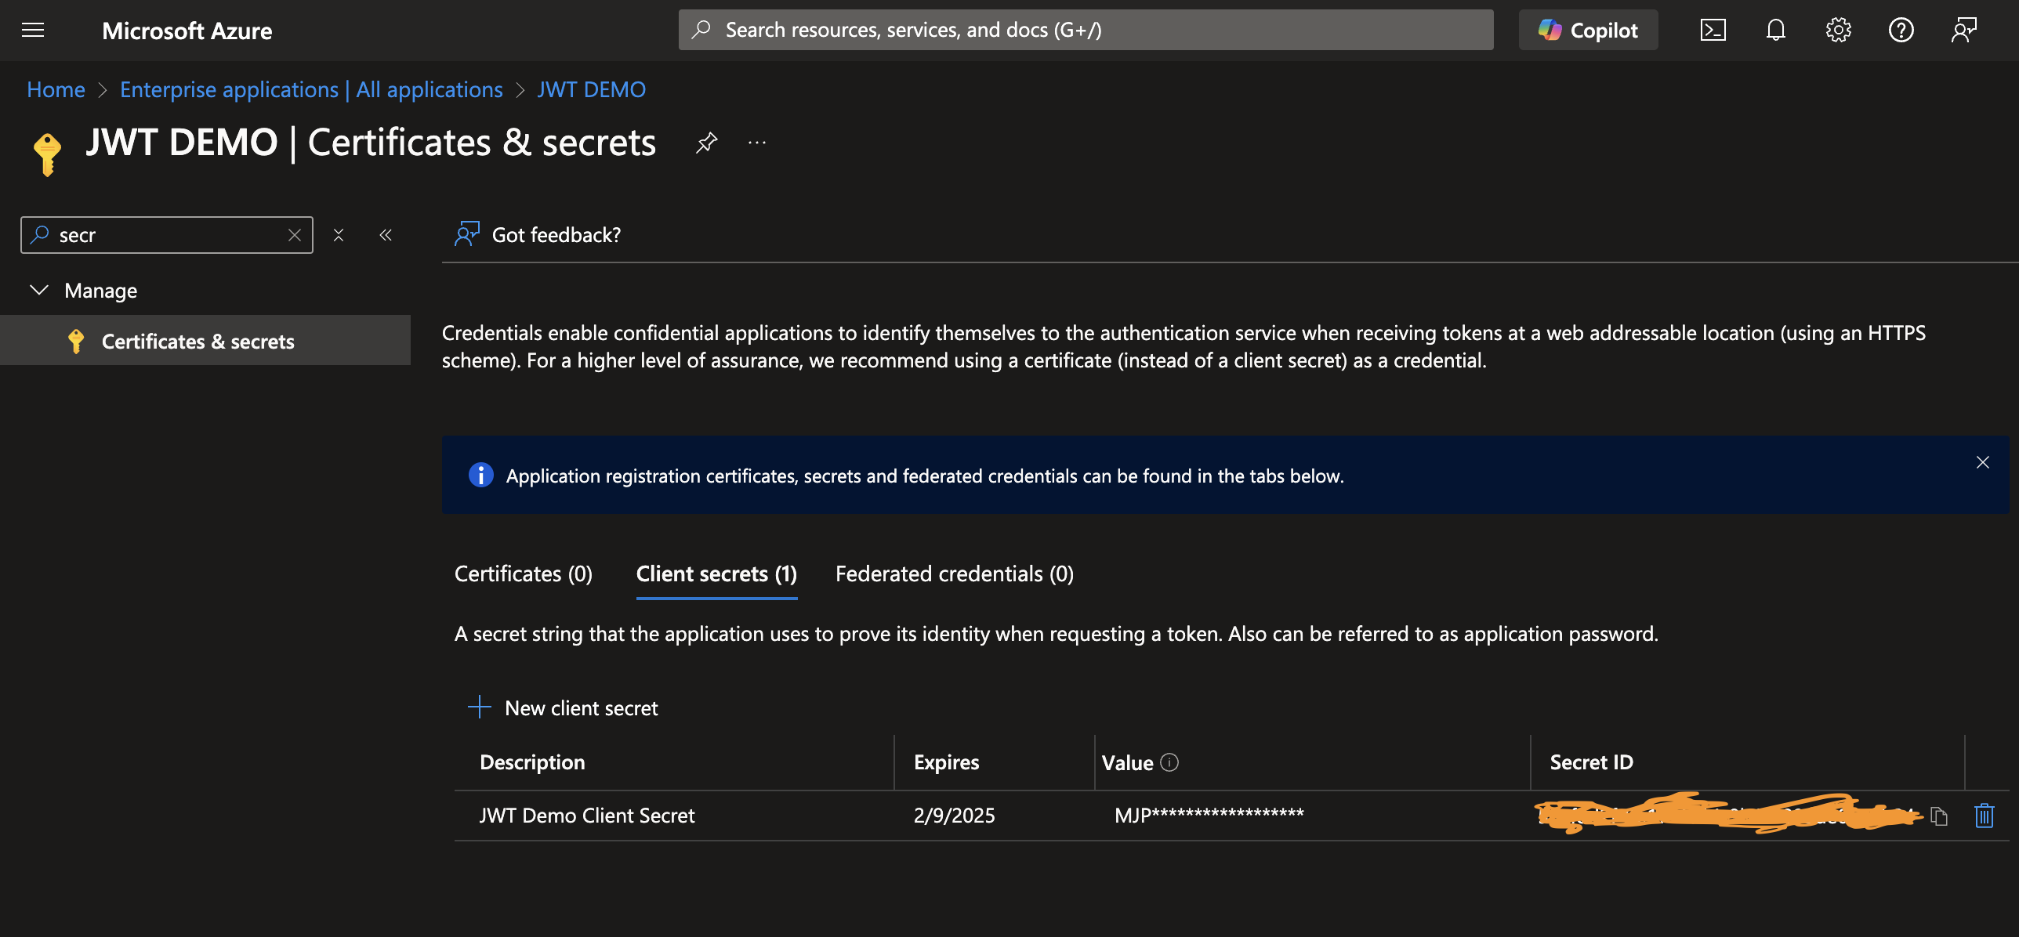
Task: Open the more options ellipsis beside title
Action: point(756,143)
